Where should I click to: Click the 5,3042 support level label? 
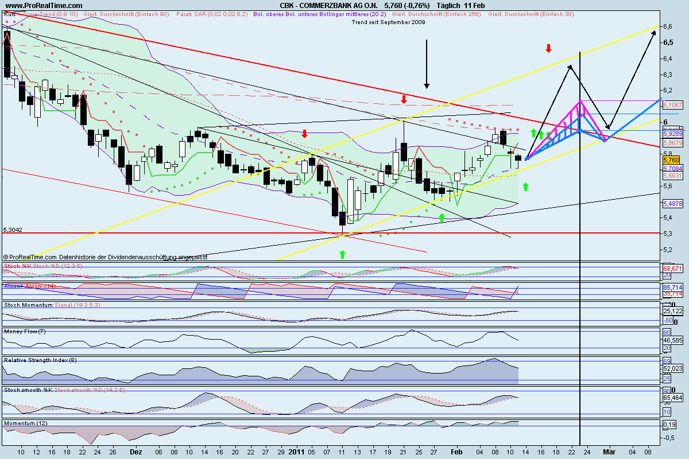[11, 229]
